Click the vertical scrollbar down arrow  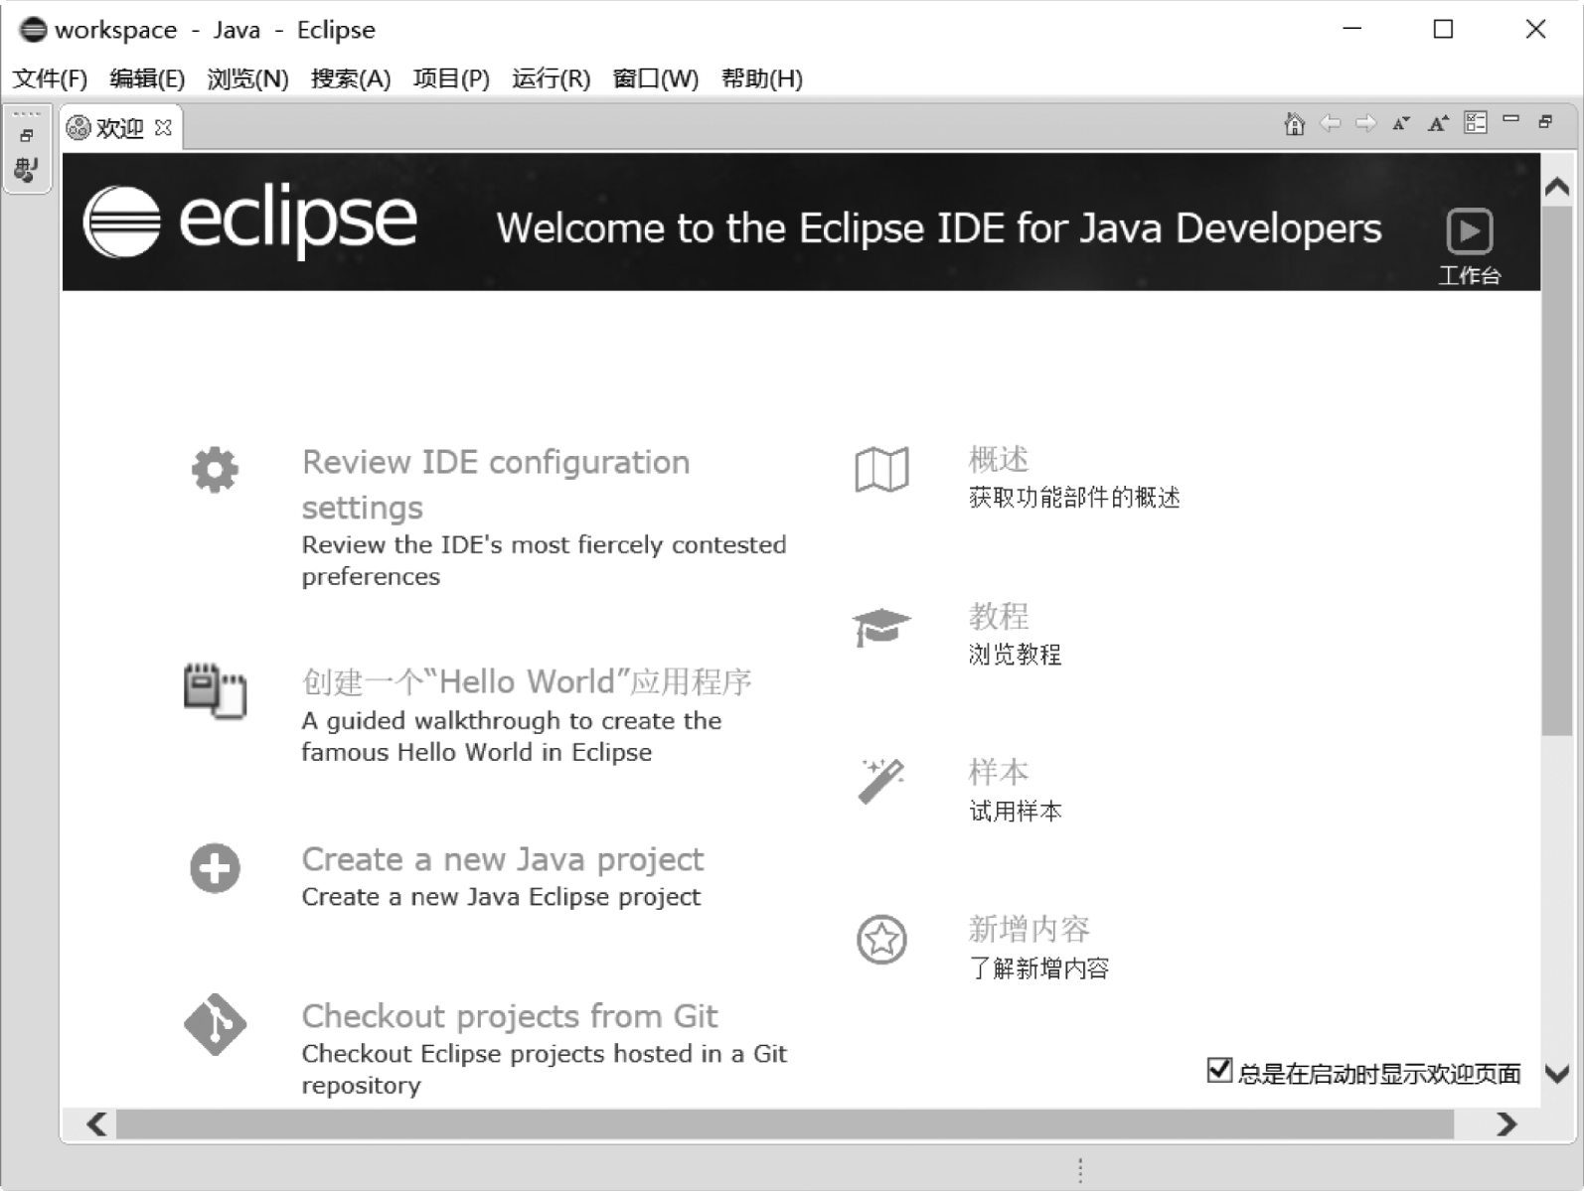pos(1557,1073)
